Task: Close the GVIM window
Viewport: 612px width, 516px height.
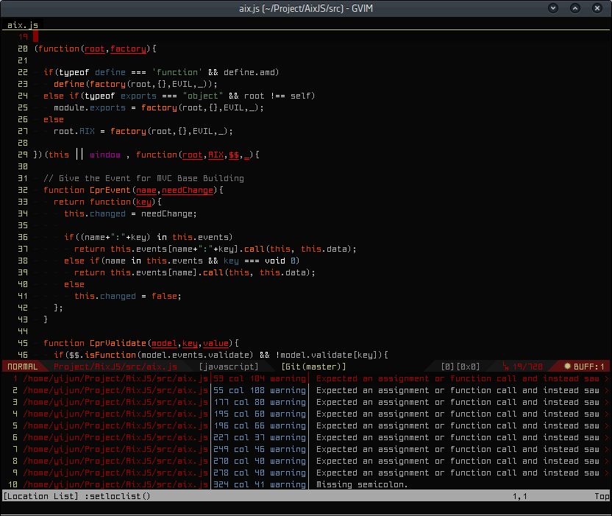Action: 597,7
